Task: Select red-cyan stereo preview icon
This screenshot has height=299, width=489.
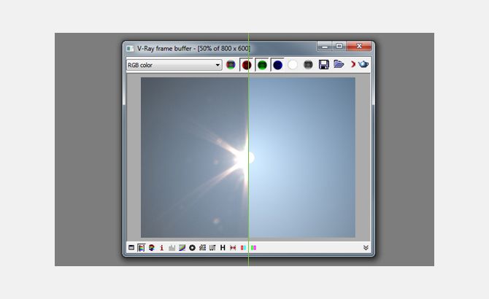Action: (x=243, y=248)
